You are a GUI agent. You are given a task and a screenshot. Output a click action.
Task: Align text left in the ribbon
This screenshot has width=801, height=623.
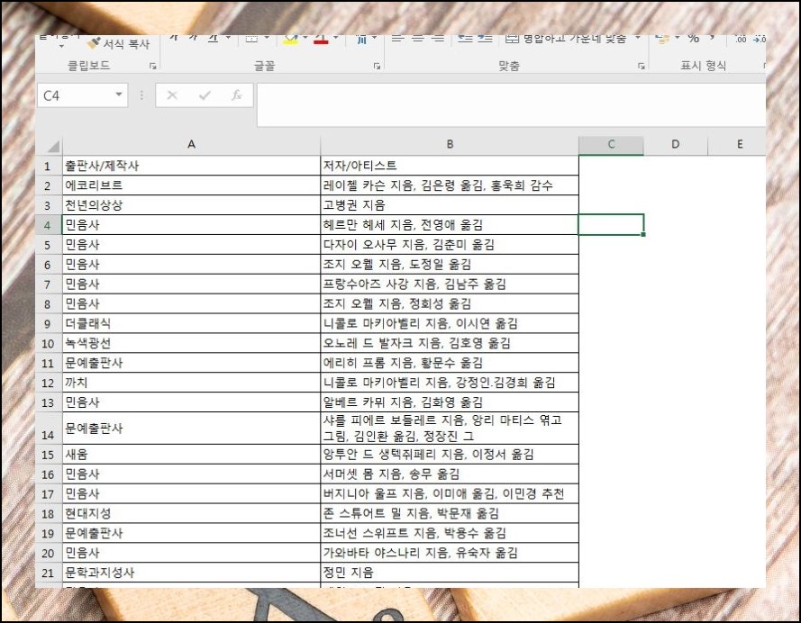point(398,39)
